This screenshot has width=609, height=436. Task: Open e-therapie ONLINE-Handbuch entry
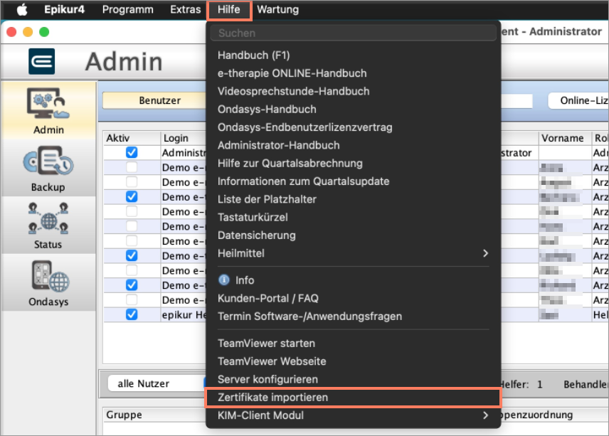pos(354,73)
